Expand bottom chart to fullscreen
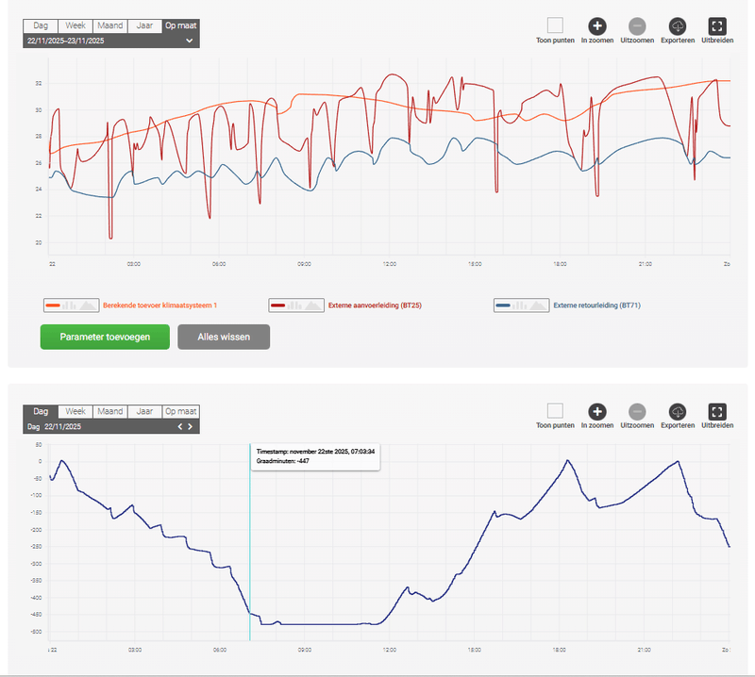Viewport: 755px width, 677px height. (x=717, y=411)
